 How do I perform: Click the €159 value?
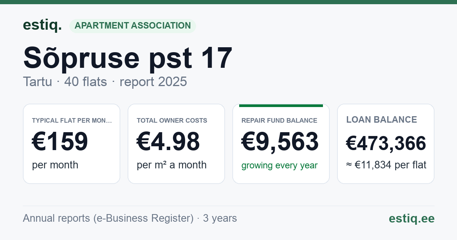pos(60,142)
